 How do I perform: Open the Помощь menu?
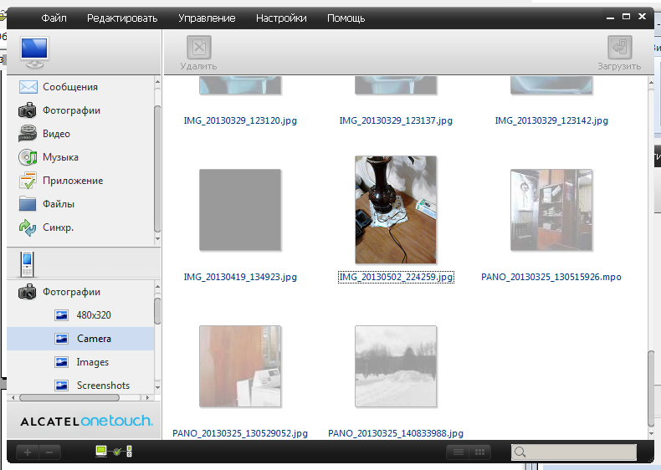click(x=346, y=18)
